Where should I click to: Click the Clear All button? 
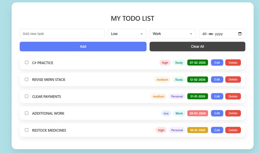coord(197,46)
